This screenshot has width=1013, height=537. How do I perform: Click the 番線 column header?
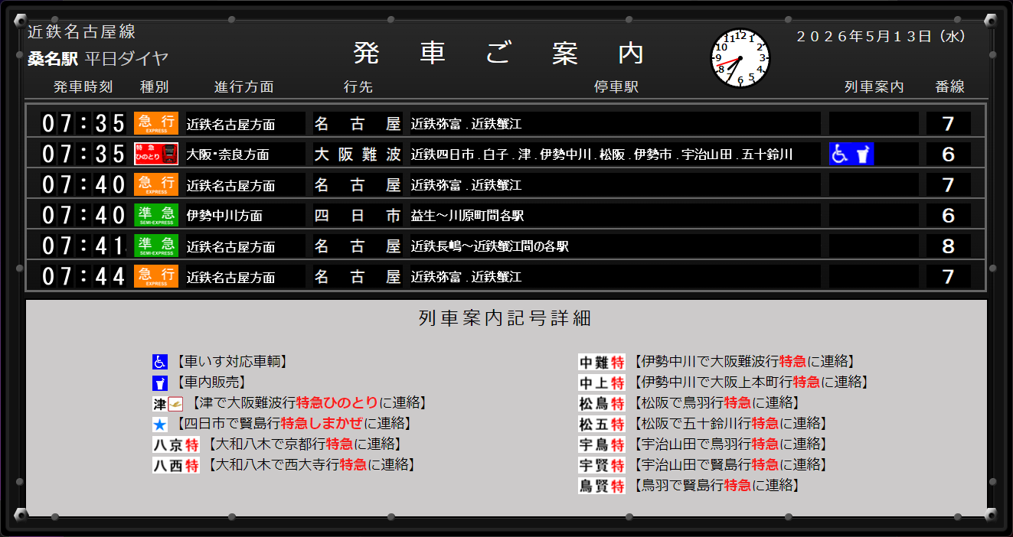click(949, 87)
